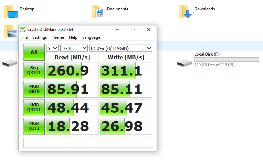Screen dimensions: 263x162
Task: Click the Local Disk (F:) capacity bar
Action: 227,59
